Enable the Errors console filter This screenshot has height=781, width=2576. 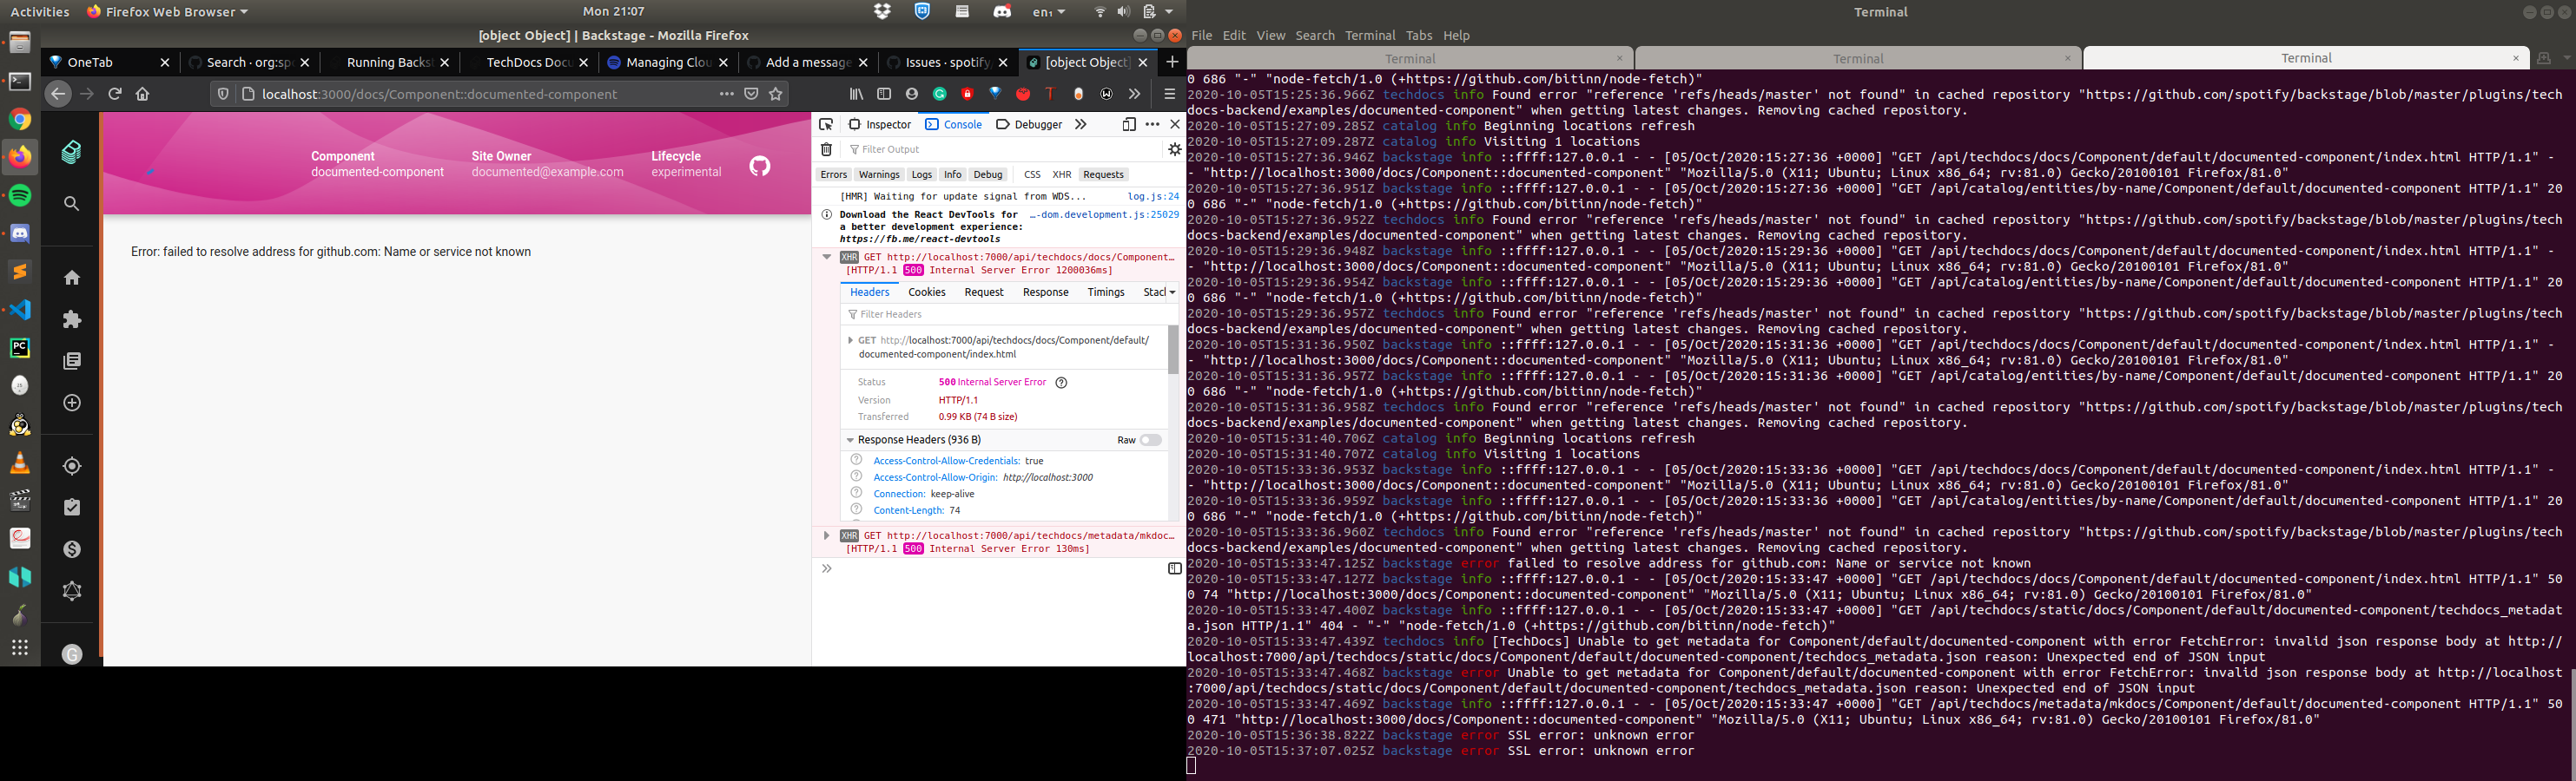pos(833,174)
